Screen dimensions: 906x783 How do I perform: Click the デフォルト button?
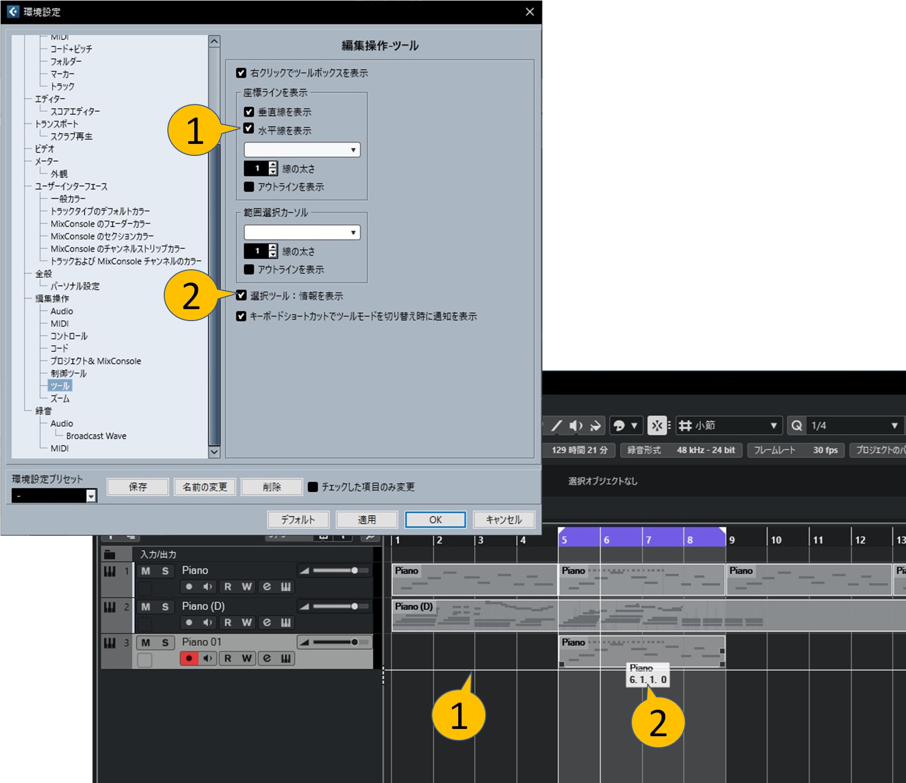point(298,520)
